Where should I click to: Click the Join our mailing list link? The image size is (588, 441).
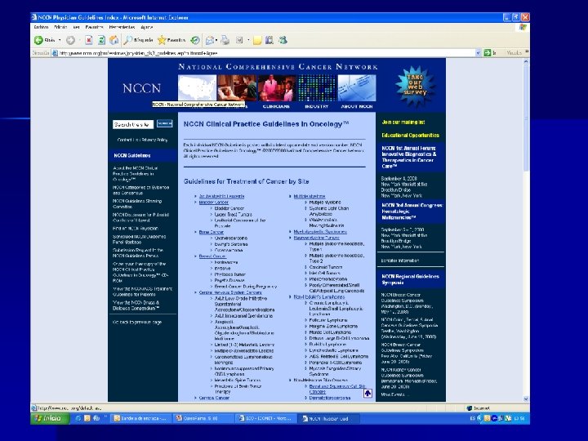tap(403, 122)
